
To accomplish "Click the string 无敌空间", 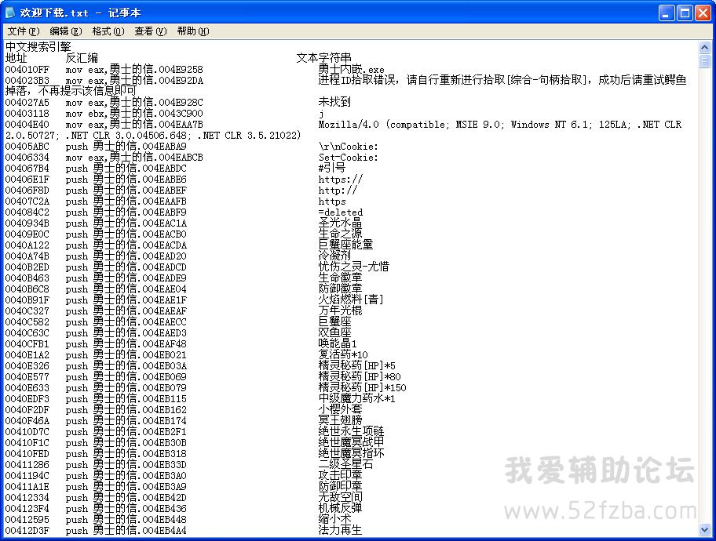I will point(340,497).
